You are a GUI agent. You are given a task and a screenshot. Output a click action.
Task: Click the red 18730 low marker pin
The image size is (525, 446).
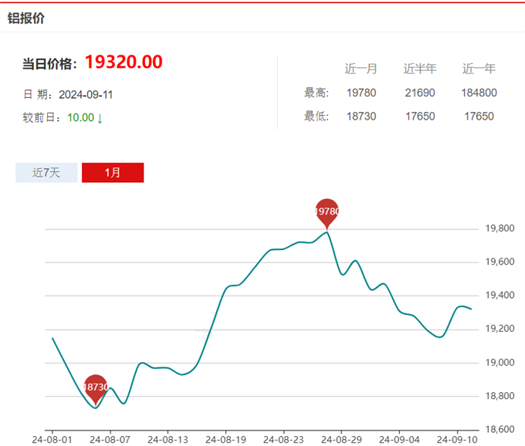pos(96,386)
